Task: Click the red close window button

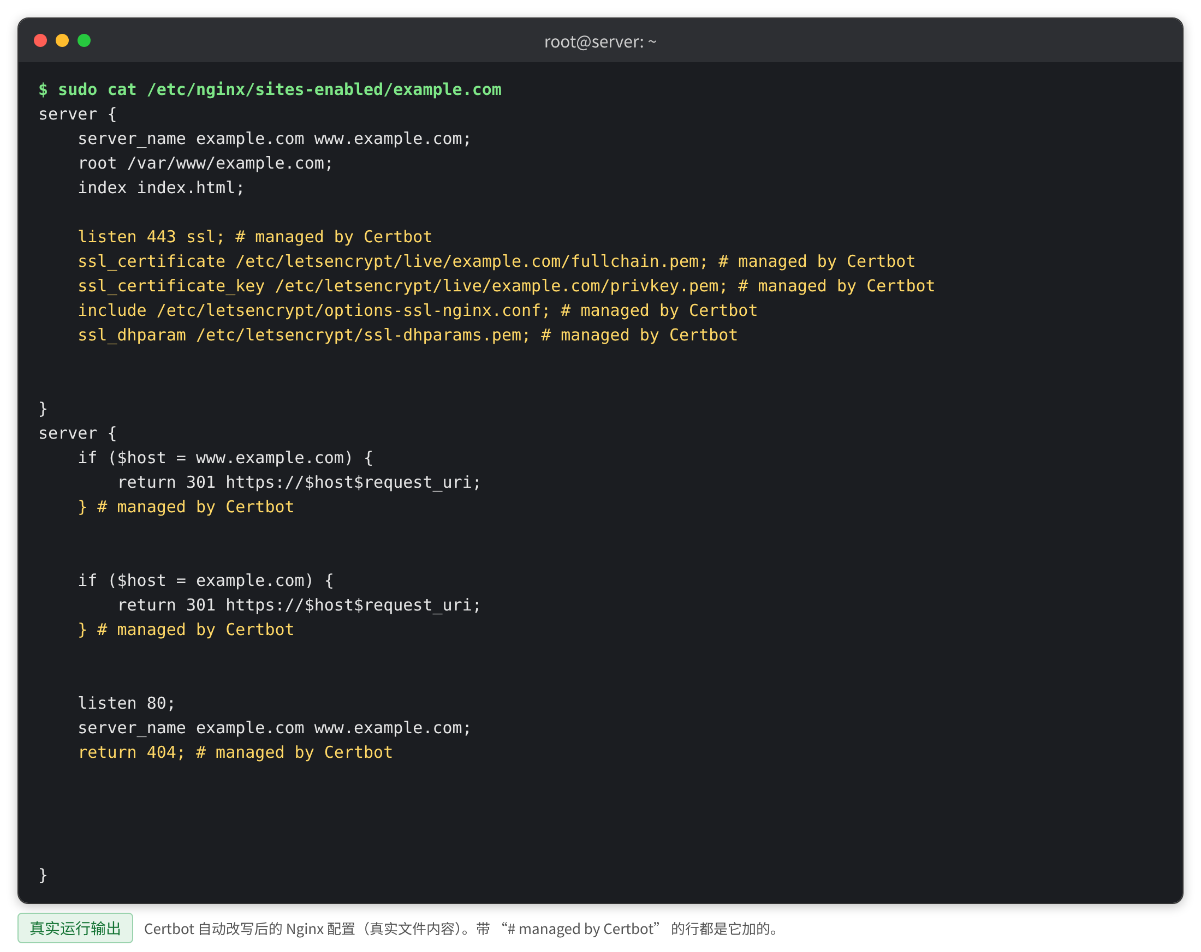Action: coord(40,40)
